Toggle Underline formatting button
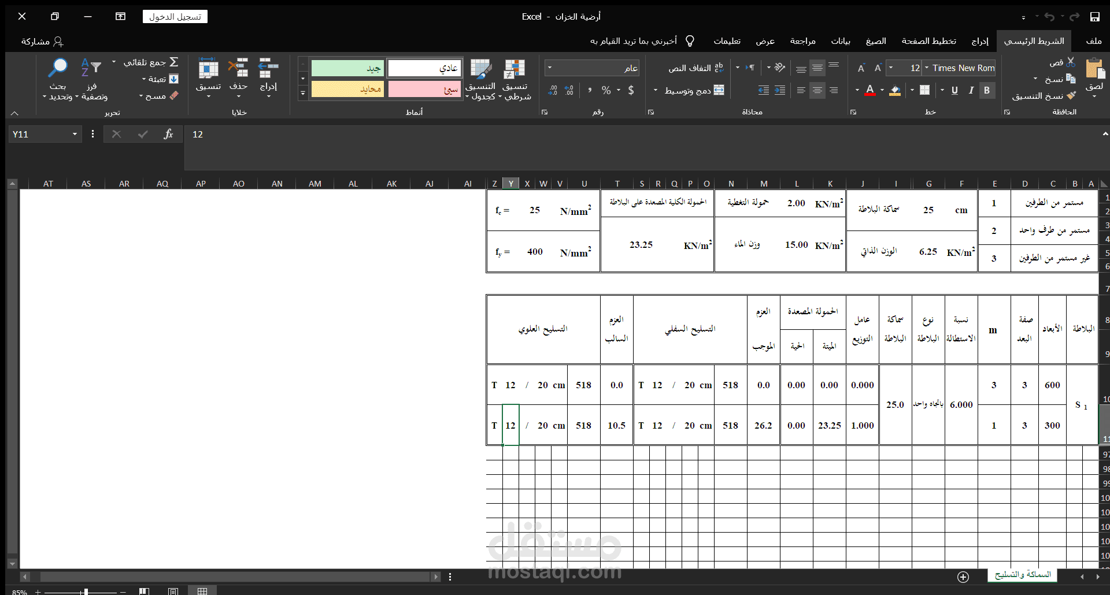The width and height of the screenshot is (1110, 595). (954, 90)
